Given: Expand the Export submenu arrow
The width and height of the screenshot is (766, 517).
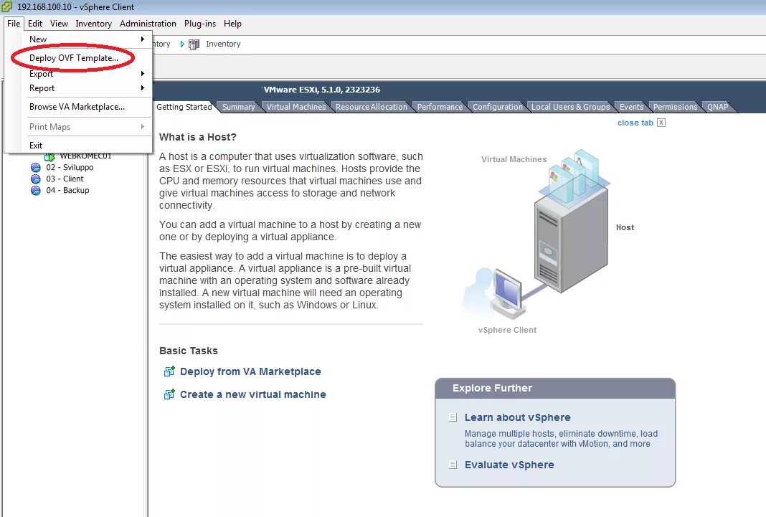Looking at the screenshot, I should [143, 74].
